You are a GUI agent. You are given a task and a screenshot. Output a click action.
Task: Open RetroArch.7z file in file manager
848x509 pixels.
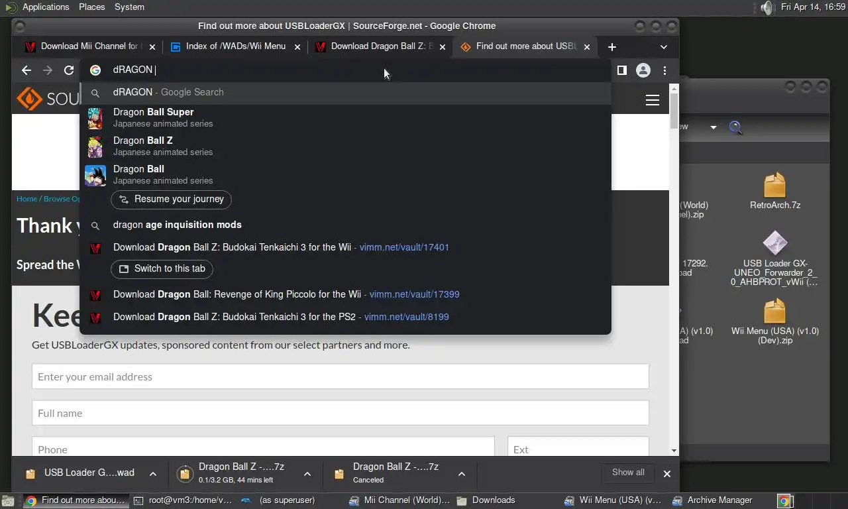(774, 191)
